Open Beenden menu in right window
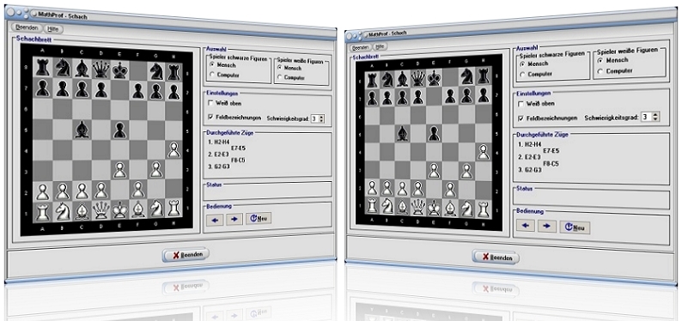 [360, 47]
